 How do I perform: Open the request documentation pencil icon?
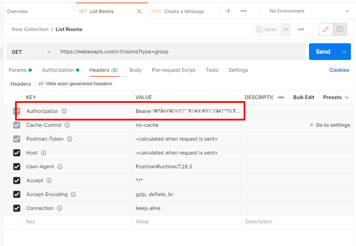point(326,29)
